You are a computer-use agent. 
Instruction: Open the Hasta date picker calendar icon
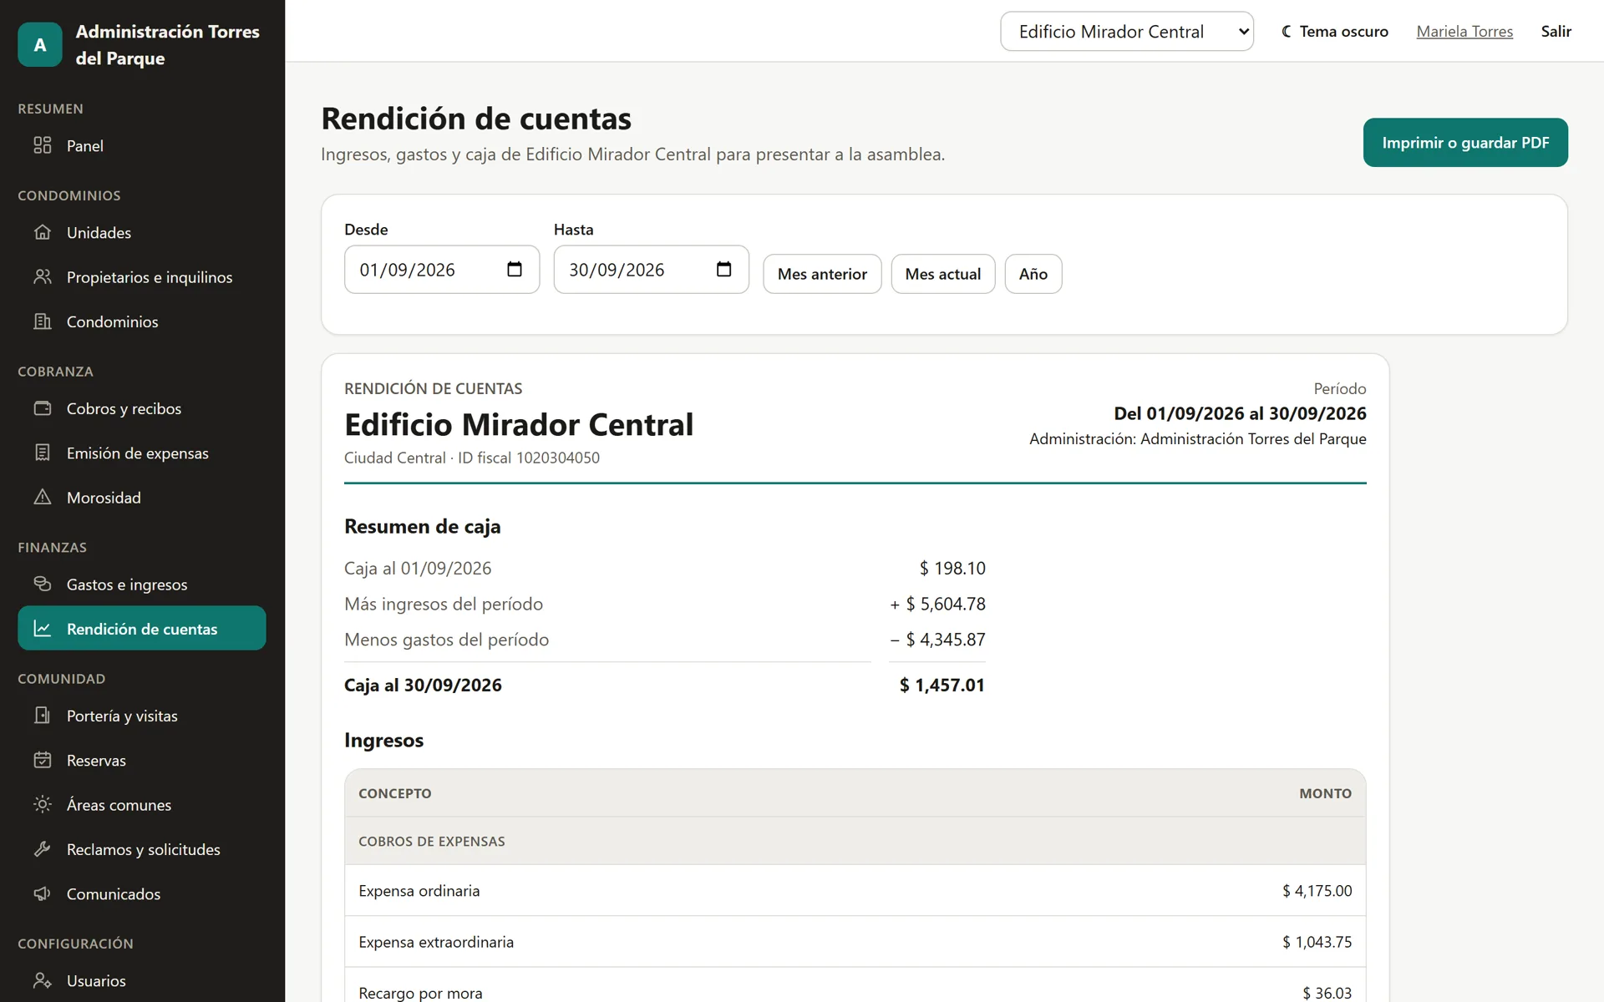pos(724,270)
